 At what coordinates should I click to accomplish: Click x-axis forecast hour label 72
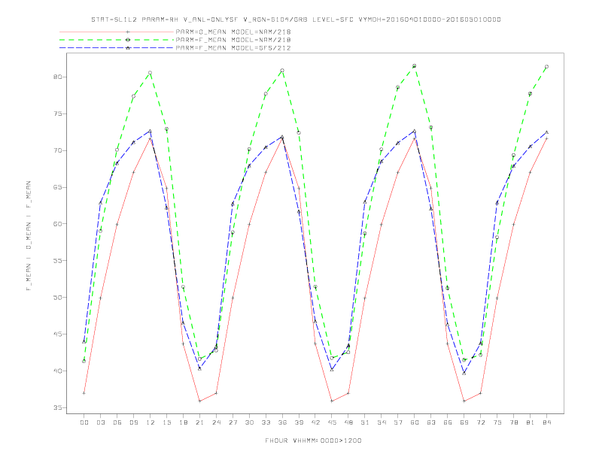481,422
